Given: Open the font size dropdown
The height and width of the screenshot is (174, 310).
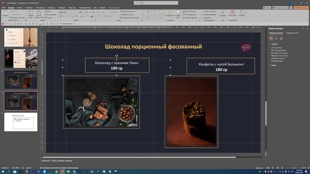Looking at the screenshot, I should tap(84, 12).
